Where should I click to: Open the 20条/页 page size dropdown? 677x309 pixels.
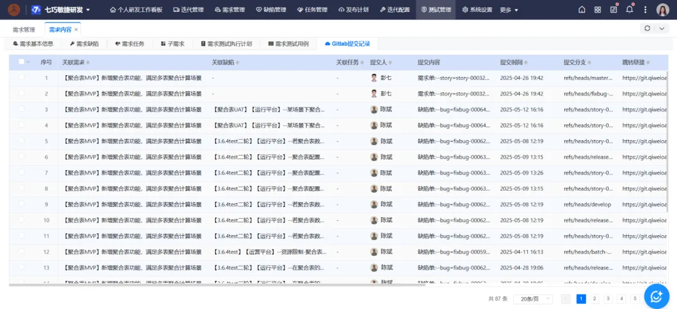pyautogui.click(x=532, y=299)
